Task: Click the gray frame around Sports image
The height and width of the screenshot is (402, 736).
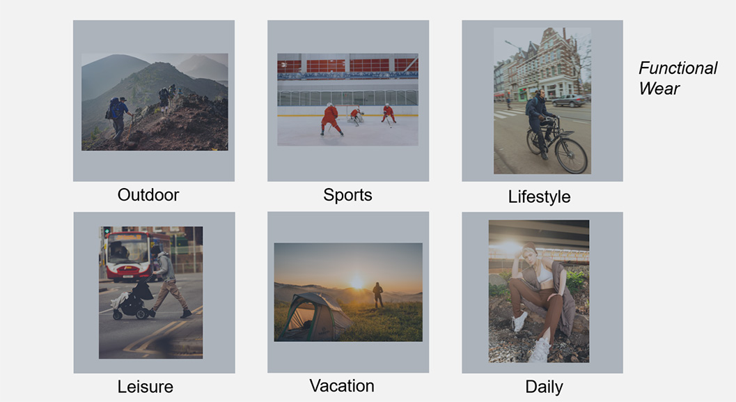Action: click(348, 37)
